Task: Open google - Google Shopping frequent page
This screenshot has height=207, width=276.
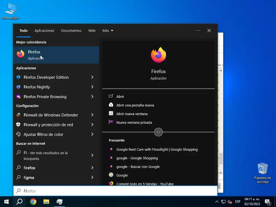Action: (x=137, y=158)
